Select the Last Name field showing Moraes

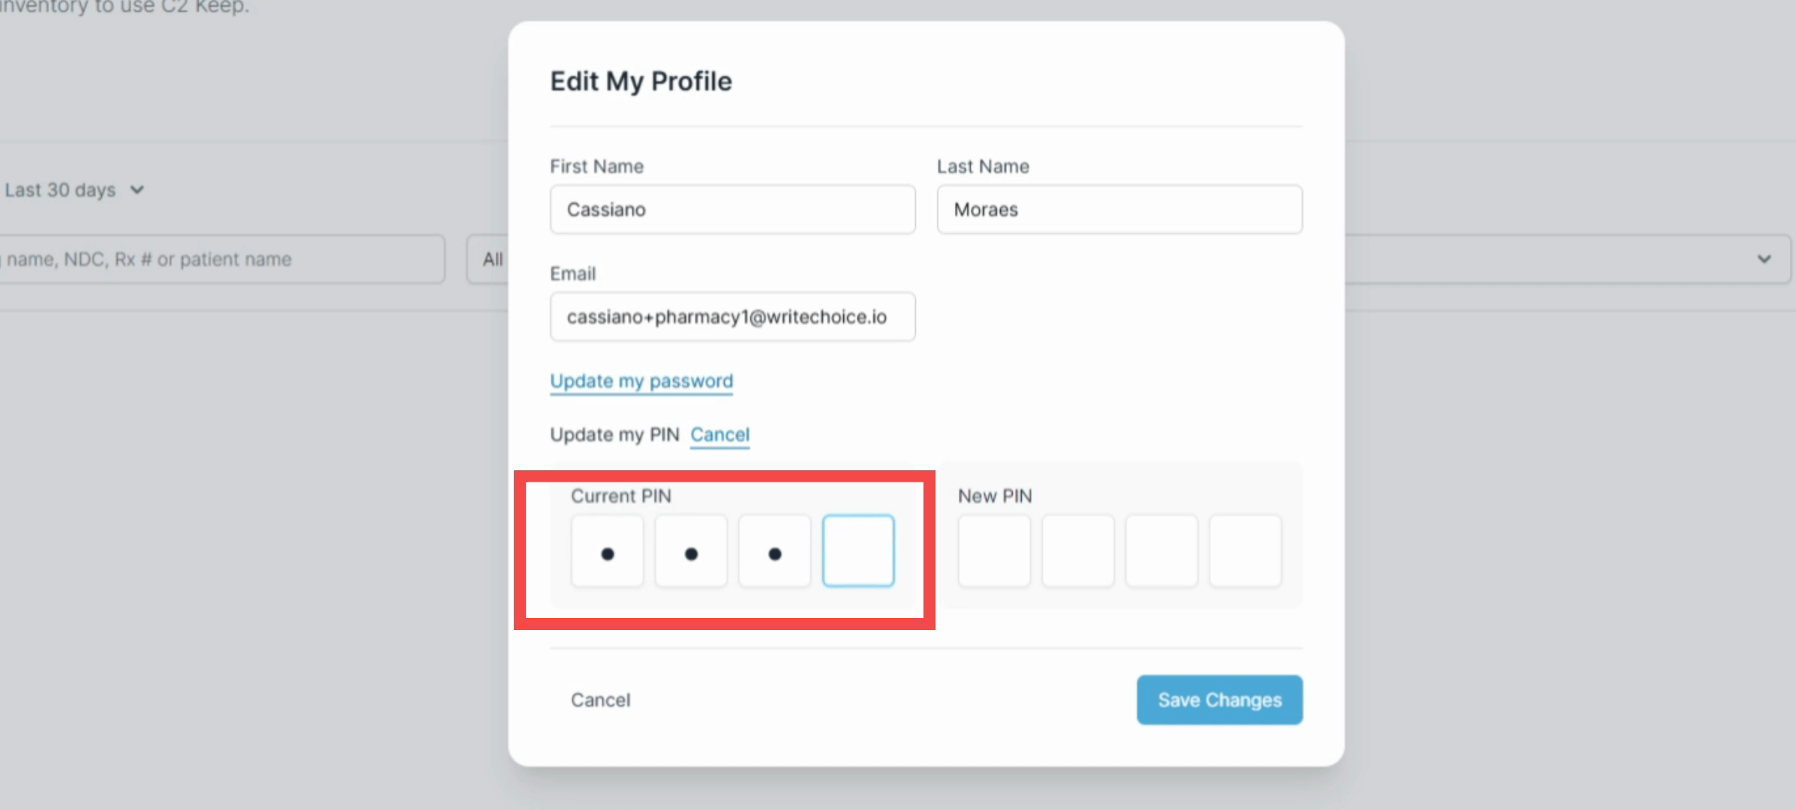point(1119,210)
